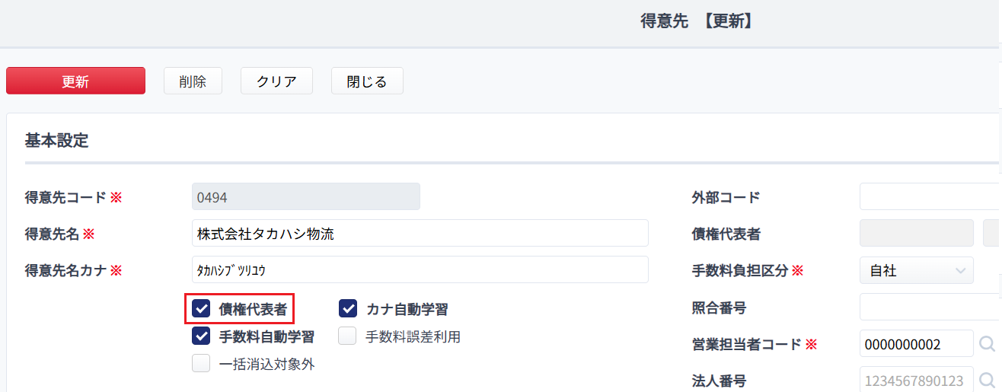Disable the 手数料自動学習 checkbox
This screenshot has width=1002, height=392.
pyautogui.click(x=201, y=336)
